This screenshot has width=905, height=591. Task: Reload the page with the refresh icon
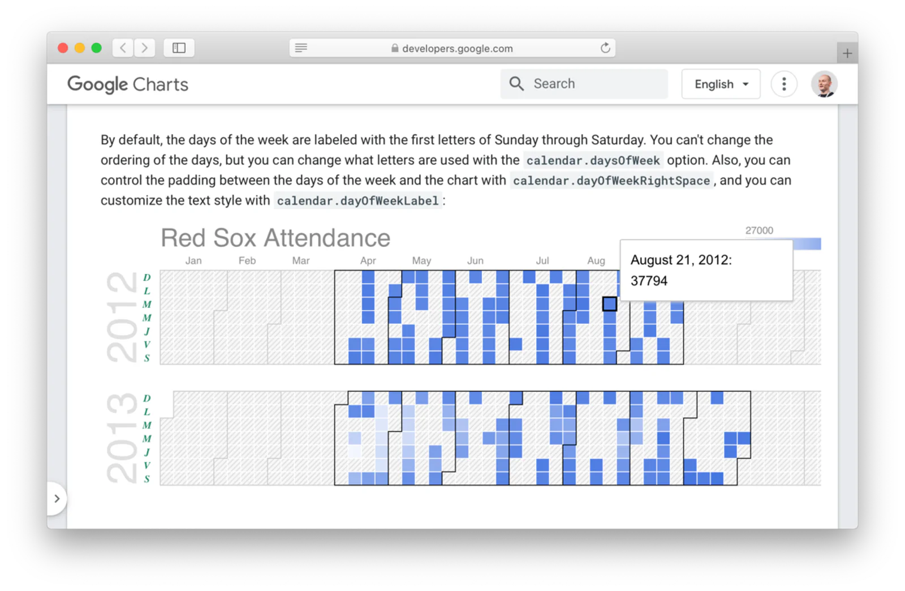tap(605, 48)
